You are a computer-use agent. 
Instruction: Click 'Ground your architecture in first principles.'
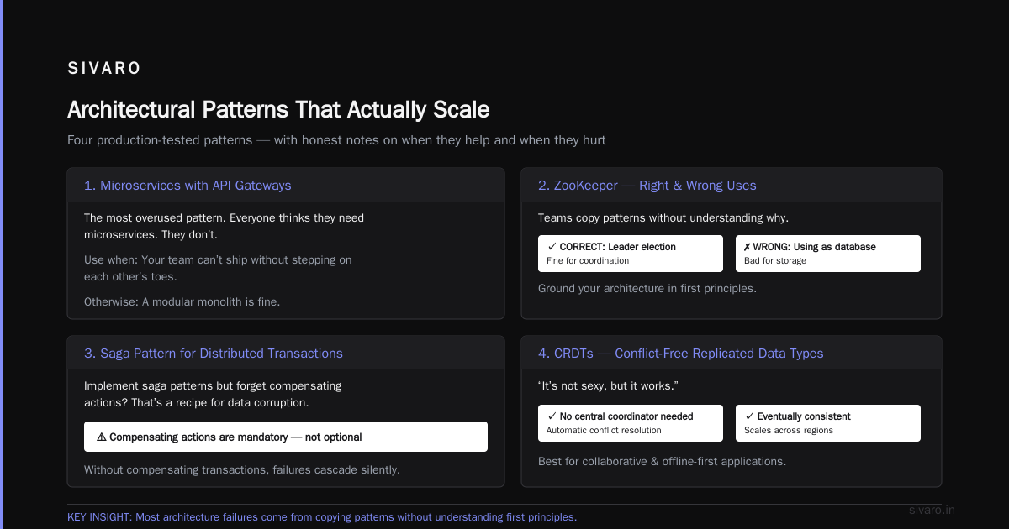(x=647, y=289)
